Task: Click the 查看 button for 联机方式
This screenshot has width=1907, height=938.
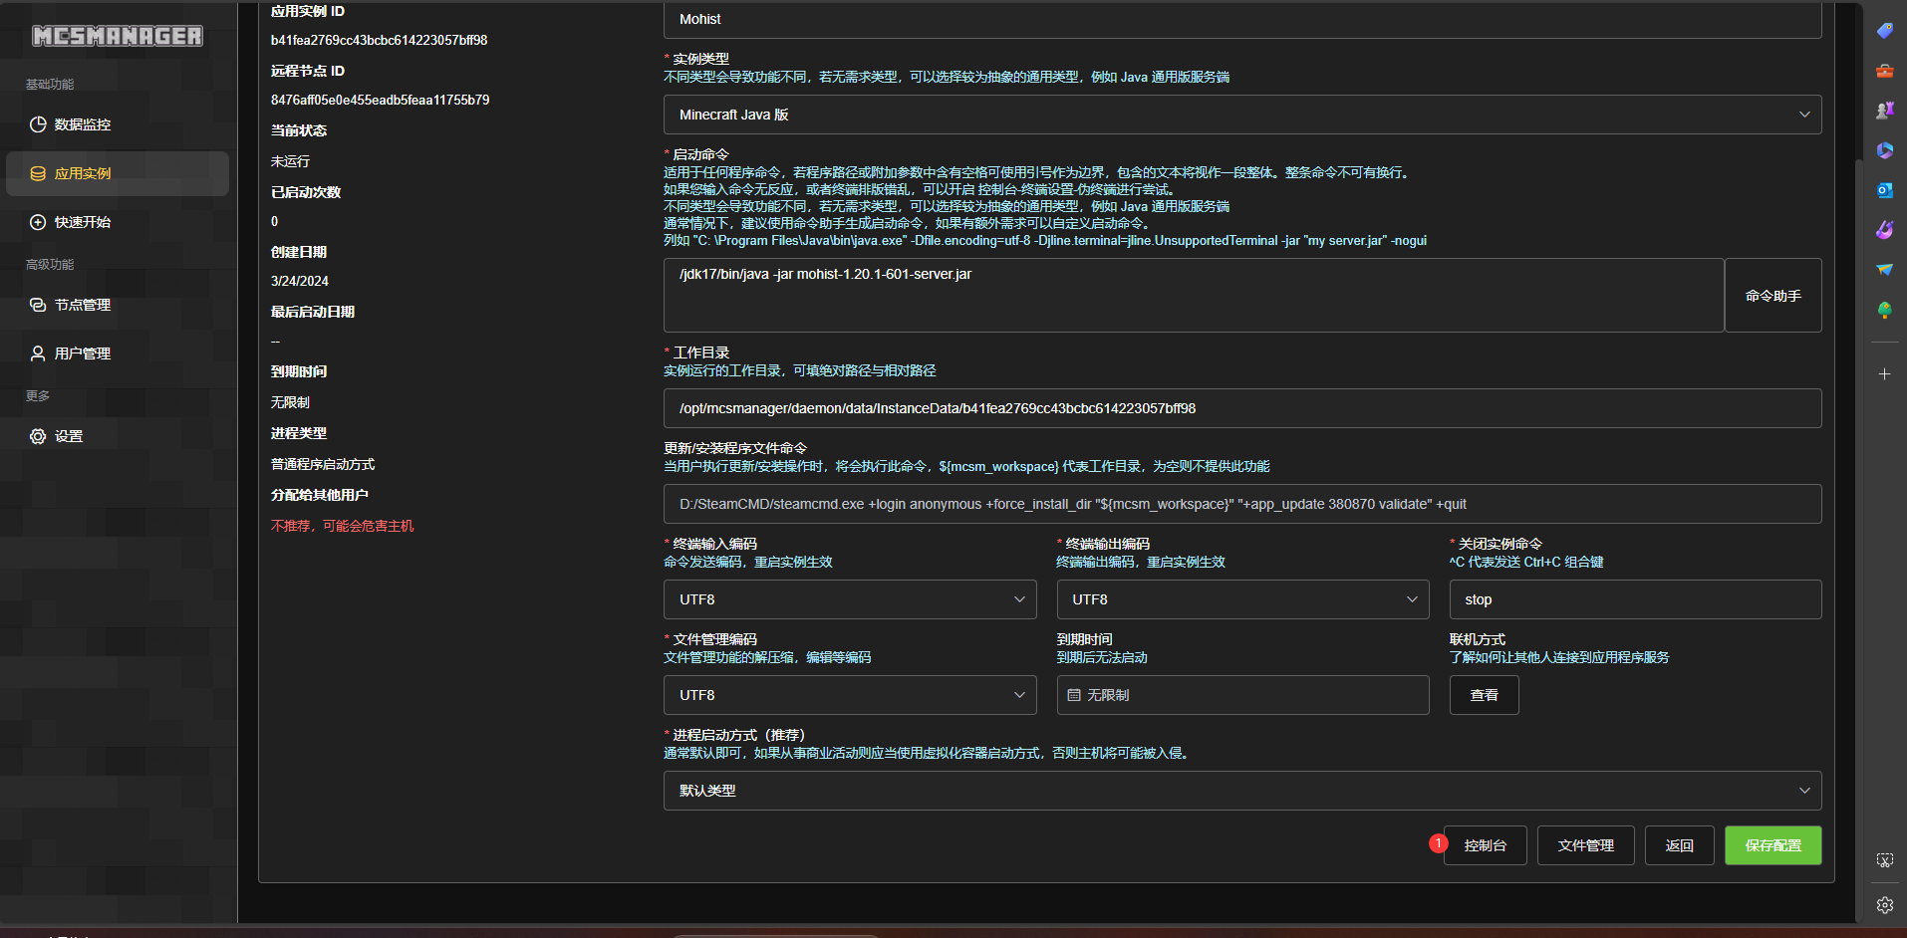Action: click(x=1485, y=695)
